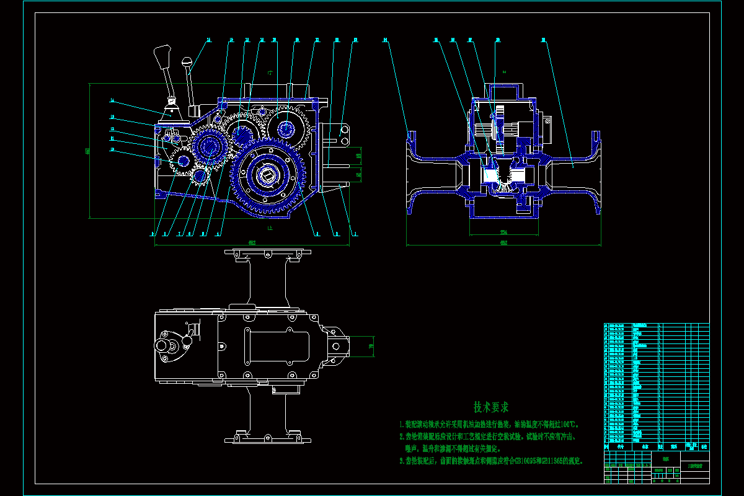Click requirement line starting 3.齿轮装配后
The width and height of the screenshot is (744, 496).
point(492,461)
